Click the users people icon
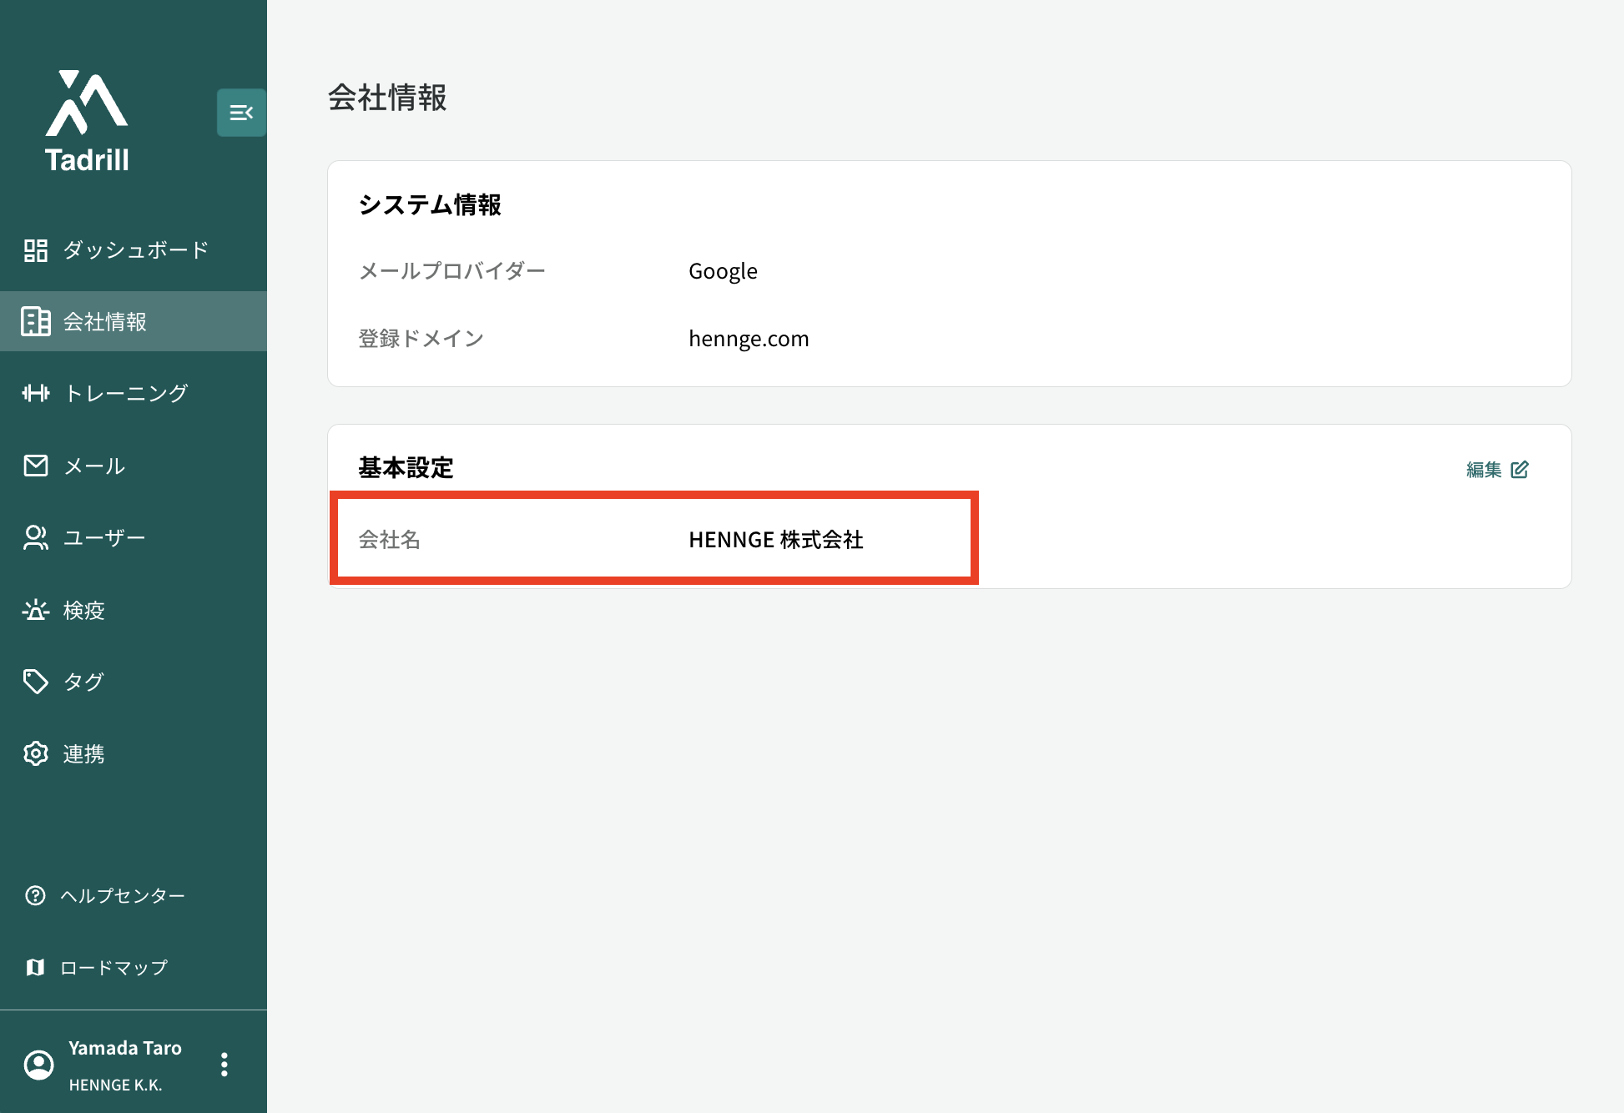The width and height of the screenshot is (1624, 1113). [x=36, y=537]
